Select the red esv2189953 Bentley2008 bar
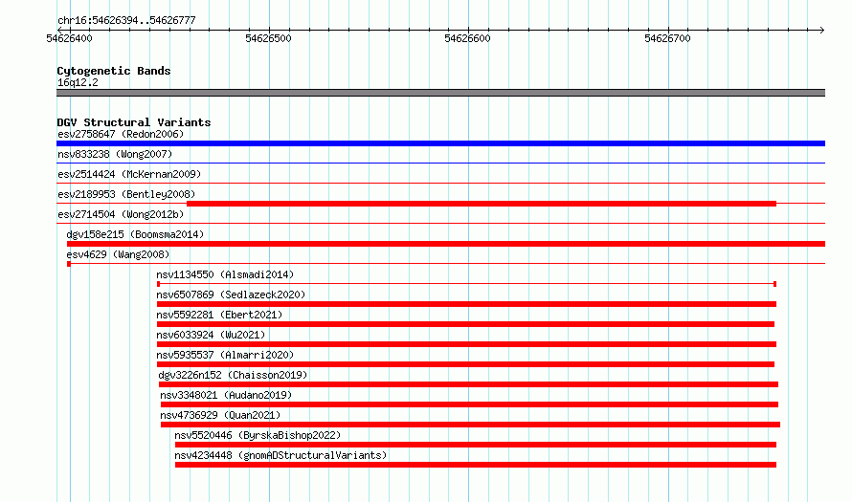The image size is (852, 502). click(482, 204)
